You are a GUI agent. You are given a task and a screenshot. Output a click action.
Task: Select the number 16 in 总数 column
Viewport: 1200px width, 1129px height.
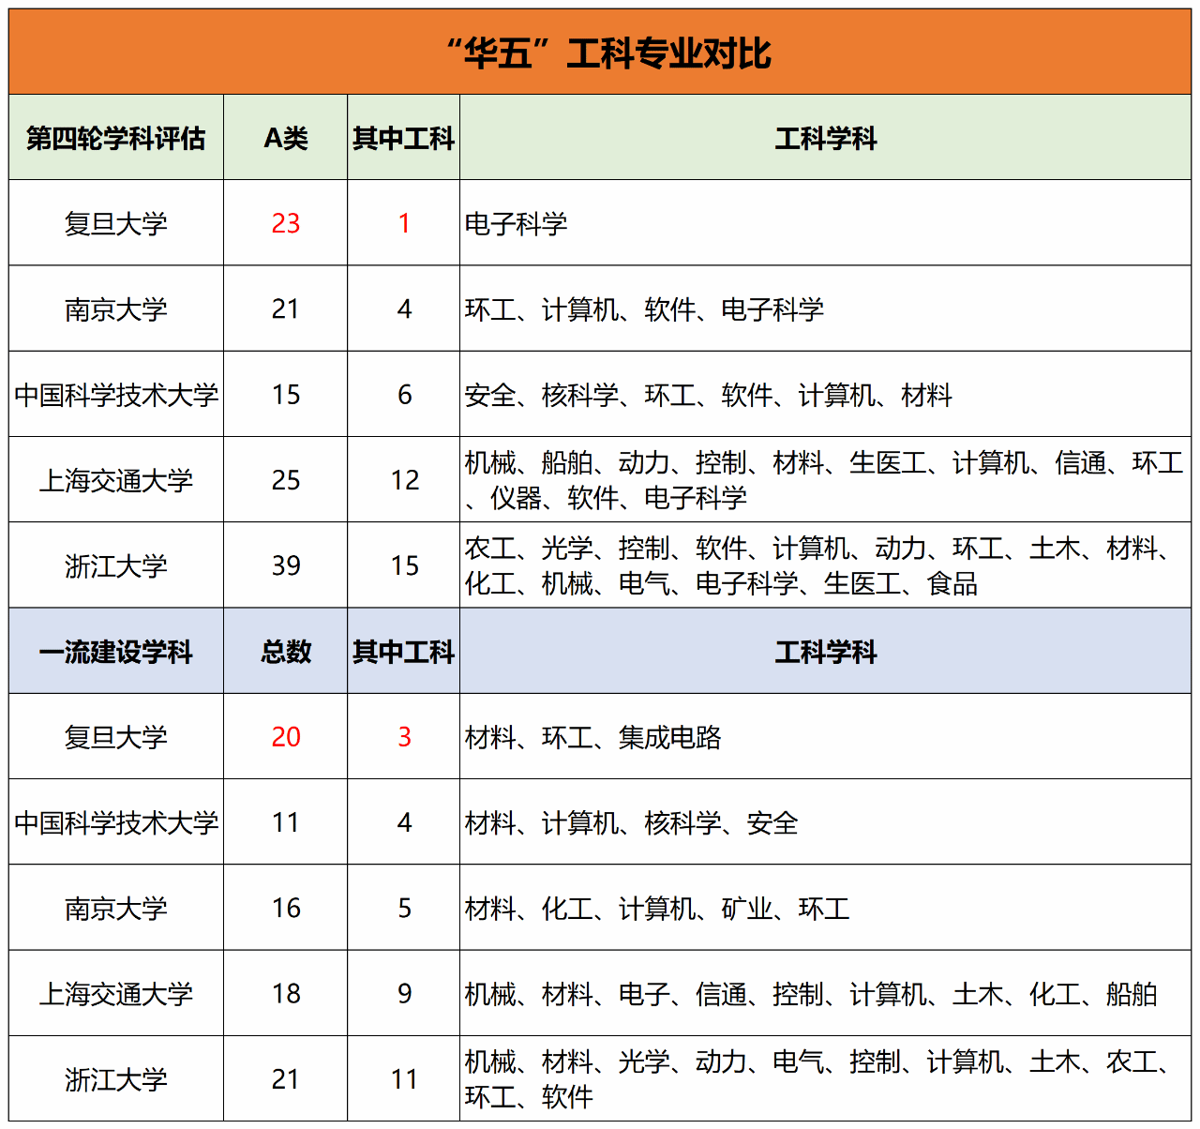pos(286,908)
